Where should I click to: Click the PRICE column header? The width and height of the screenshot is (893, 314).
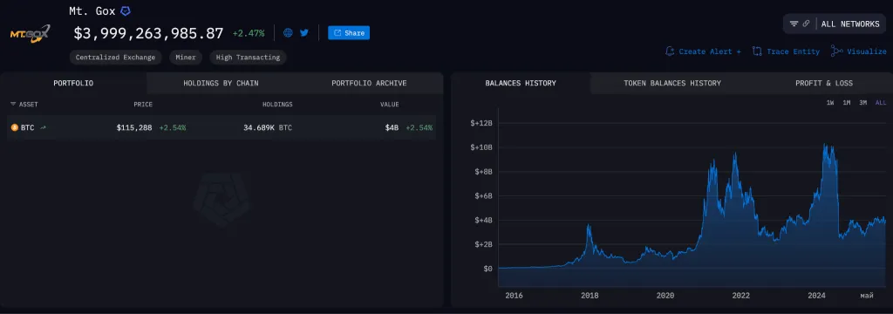pos(143,105)
